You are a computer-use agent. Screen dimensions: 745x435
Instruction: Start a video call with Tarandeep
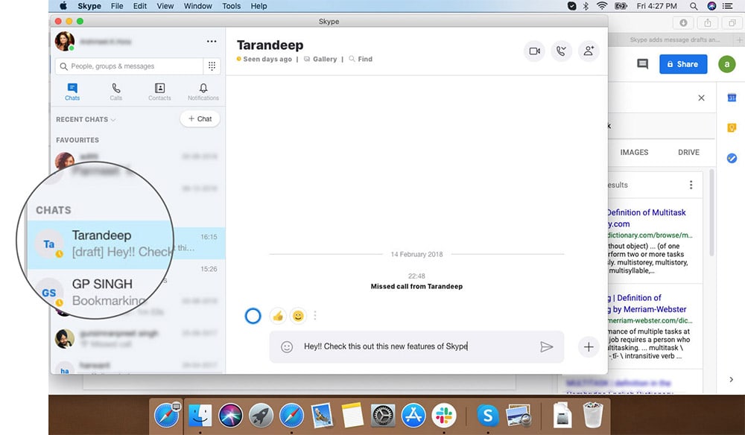533,51
